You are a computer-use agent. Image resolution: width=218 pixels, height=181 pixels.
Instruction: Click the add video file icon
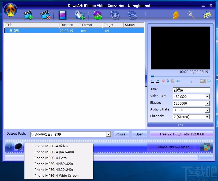[x=28, y=15]
